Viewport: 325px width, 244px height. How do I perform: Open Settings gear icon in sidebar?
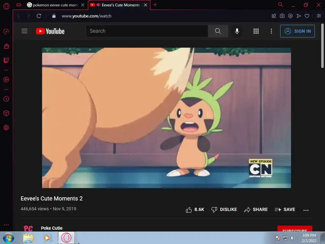pos(6,128)
